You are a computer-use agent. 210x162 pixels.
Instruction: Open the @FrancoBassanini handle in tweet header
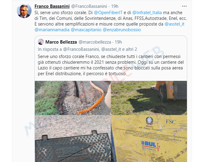(x=89, y=6)
